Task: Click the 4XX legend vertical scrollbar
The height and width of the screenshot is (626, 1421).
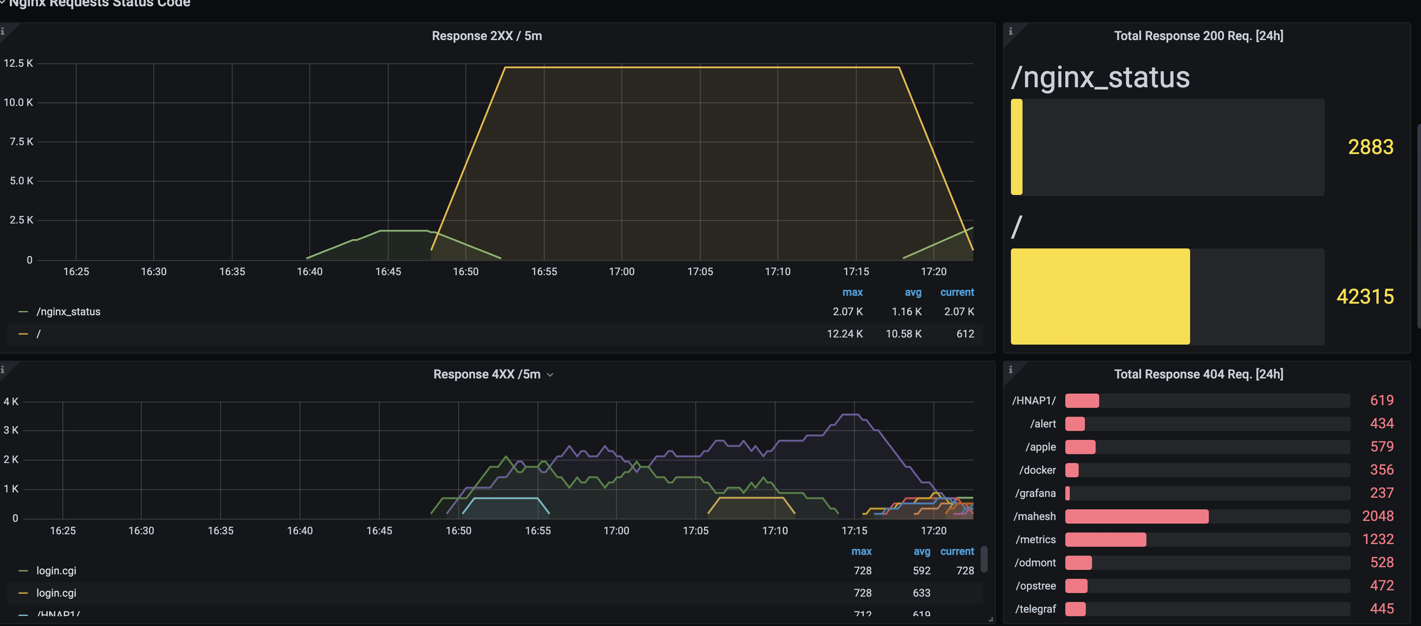Action: coord(984,559)
